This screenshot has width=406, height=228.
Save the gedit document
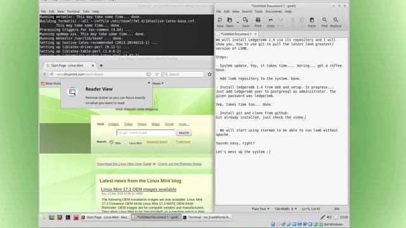pos(246,22)
